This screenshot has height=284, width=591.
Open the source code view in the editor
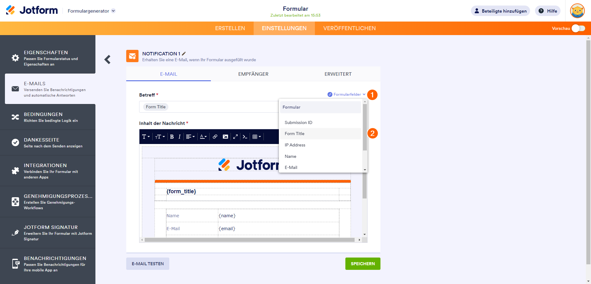[245, 137]
